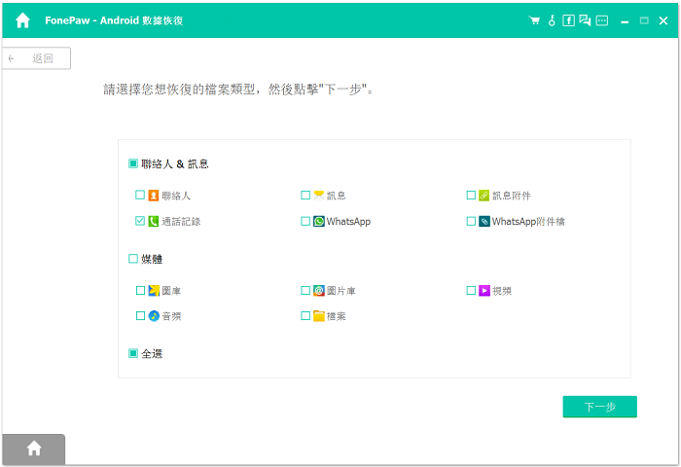This screenshot has height=467, width=681.
Task: Check the 視頻 video checkbox
Action: (x=471, y=290)
